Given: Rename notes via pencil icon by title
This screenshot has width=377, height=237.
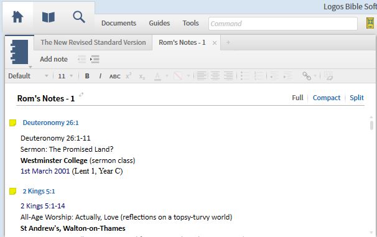Looking at the screenshot, I should pyautogui.click(x=81, y=95).
